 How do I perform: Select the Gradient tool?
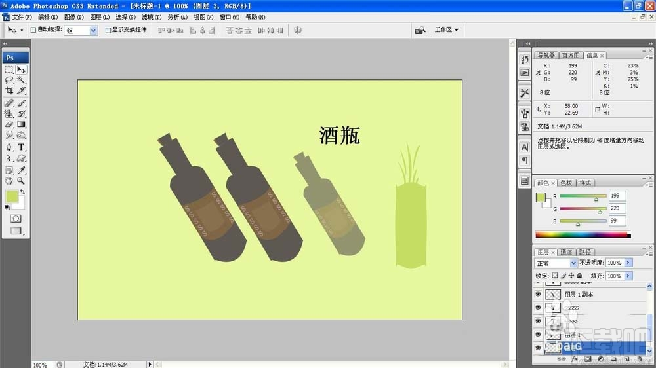[22, 124]
